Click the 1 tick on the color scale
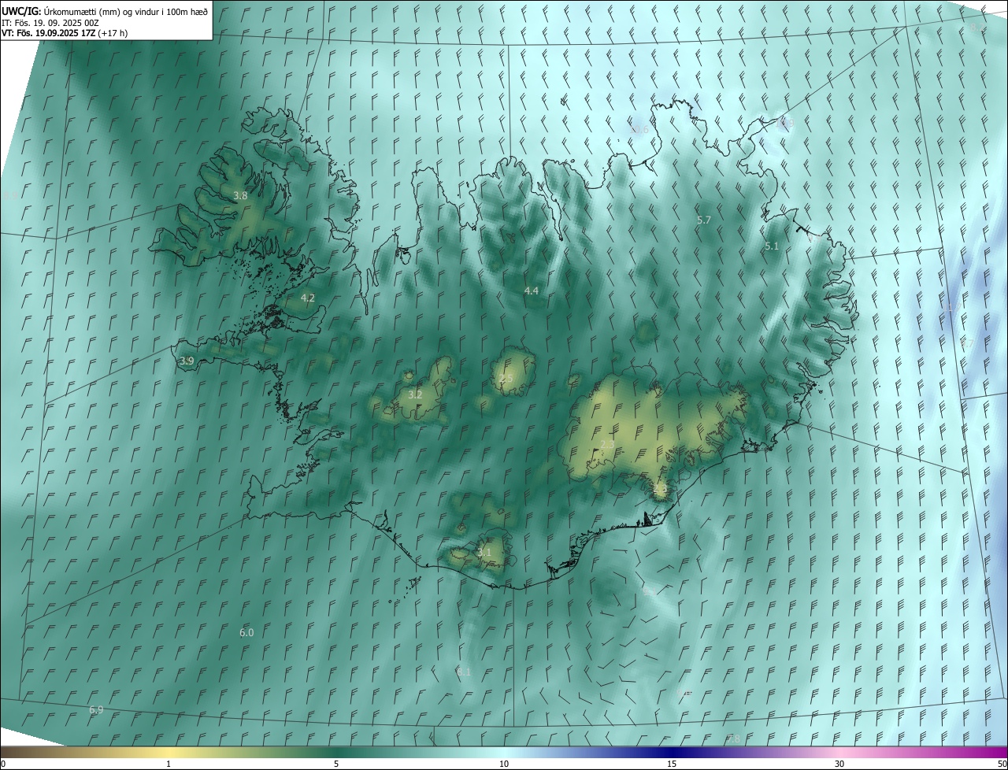 click(169, 764)
